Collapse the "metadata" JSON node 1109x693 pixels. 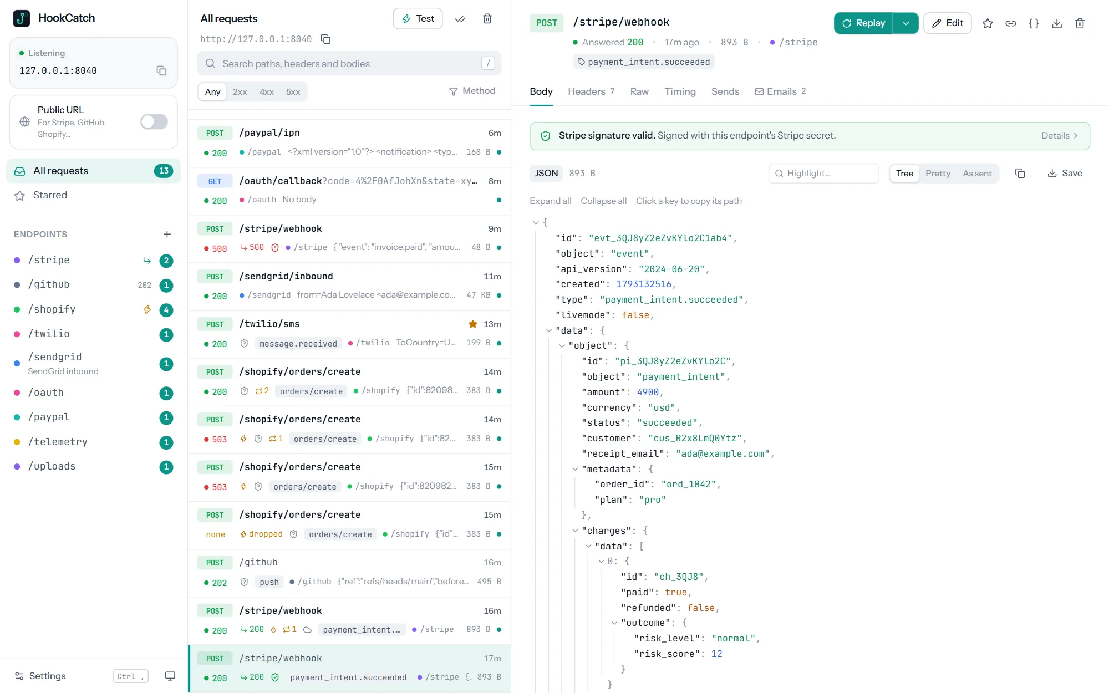coord(575,469)
